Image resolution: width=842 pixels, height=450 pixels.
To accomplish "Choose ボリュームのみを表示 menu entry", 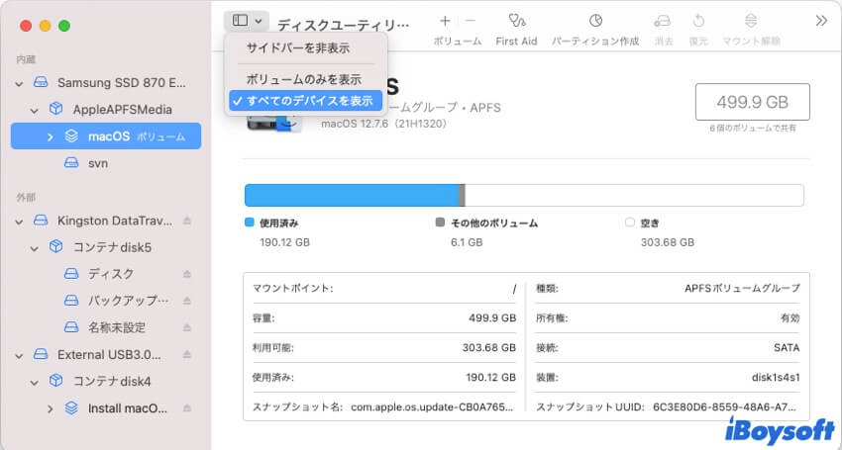I will [303, 79].
